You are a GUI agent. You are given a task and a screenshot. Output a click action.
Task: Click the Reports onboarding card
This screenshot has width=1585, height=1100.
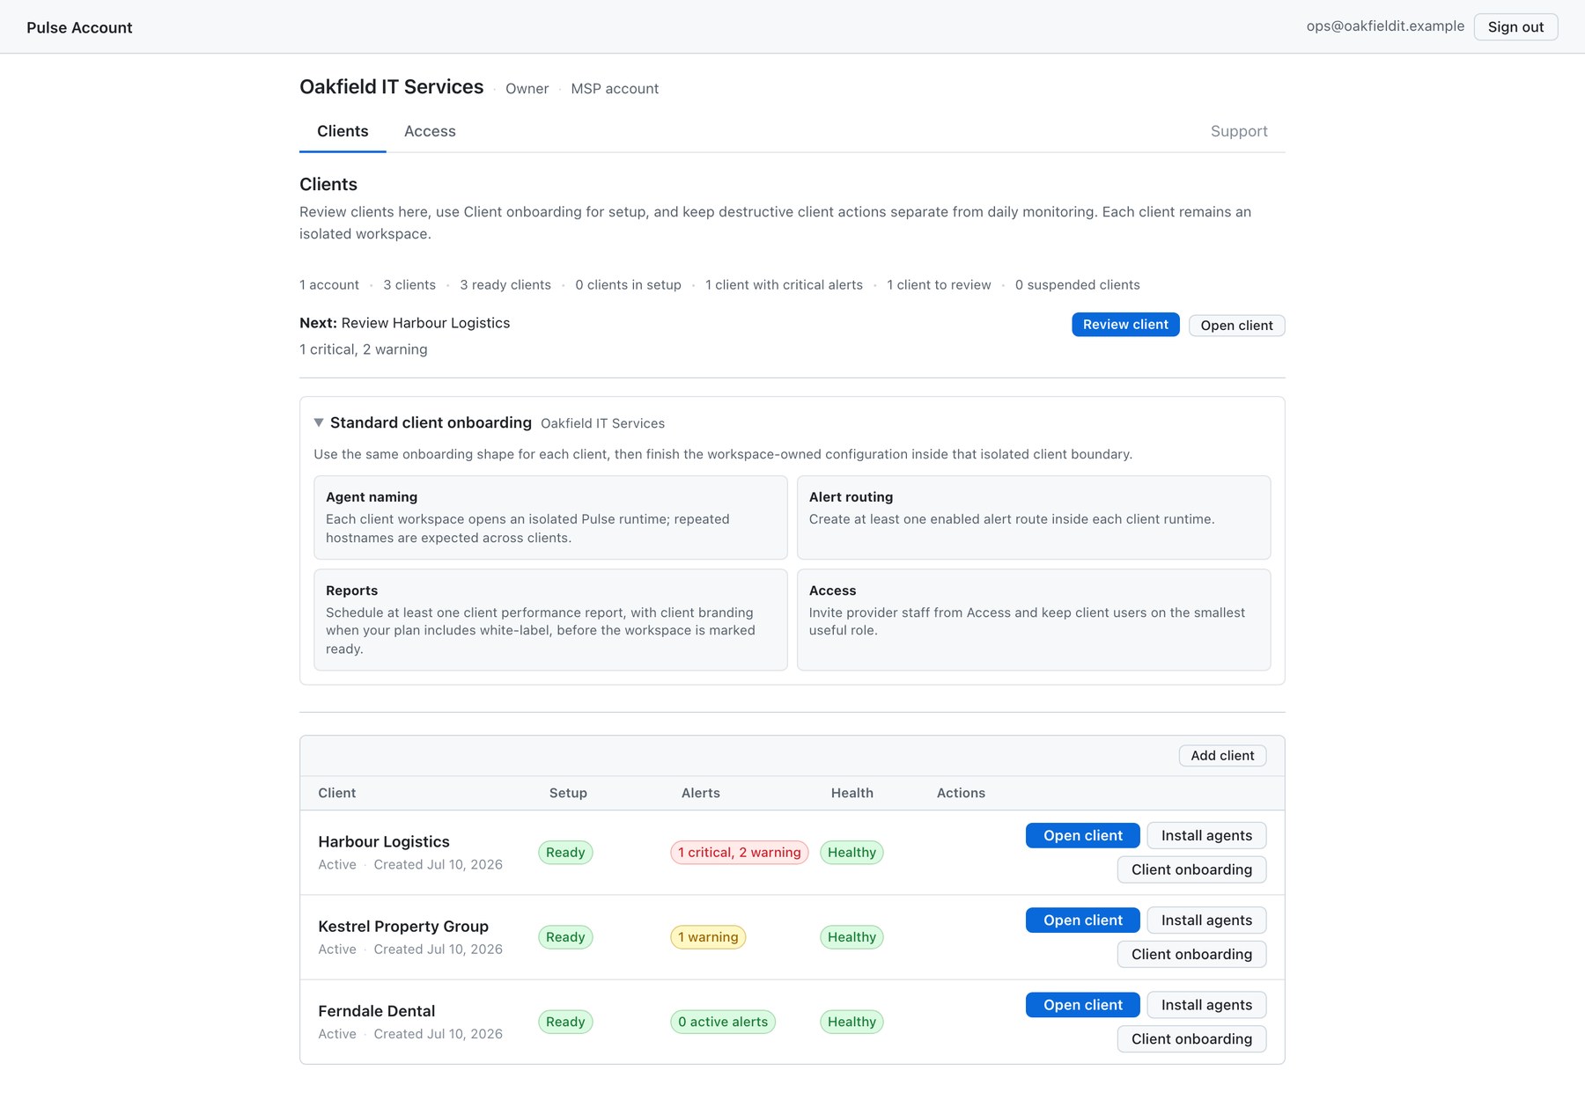point(550,620)
